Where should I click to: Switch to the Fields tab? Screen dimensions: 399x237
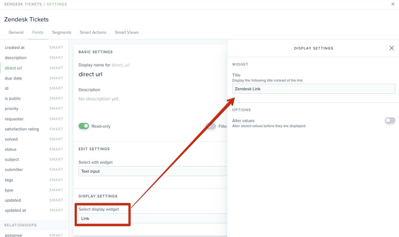coord(38,32)
